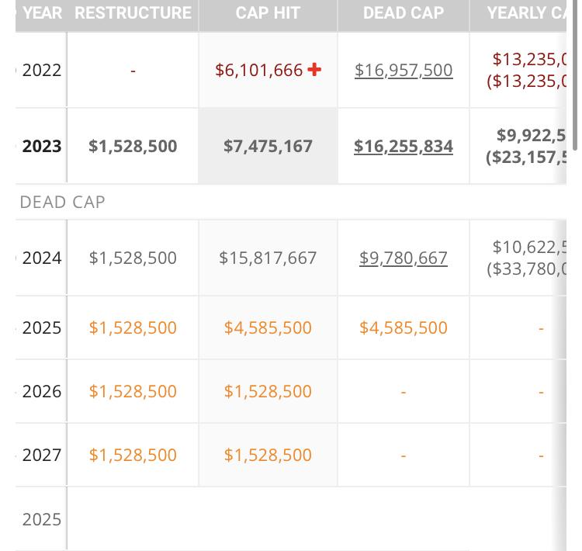
Task: Click the DEAD CAP section label
Action: click(x=62, y=202)
